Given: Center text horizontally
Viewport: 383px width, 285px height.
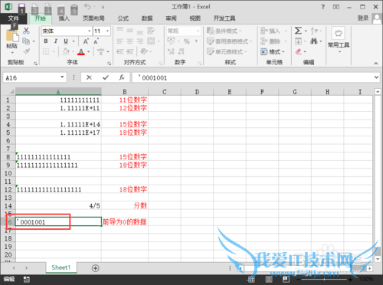Looking at the screenshot, I should click(130, 41).
